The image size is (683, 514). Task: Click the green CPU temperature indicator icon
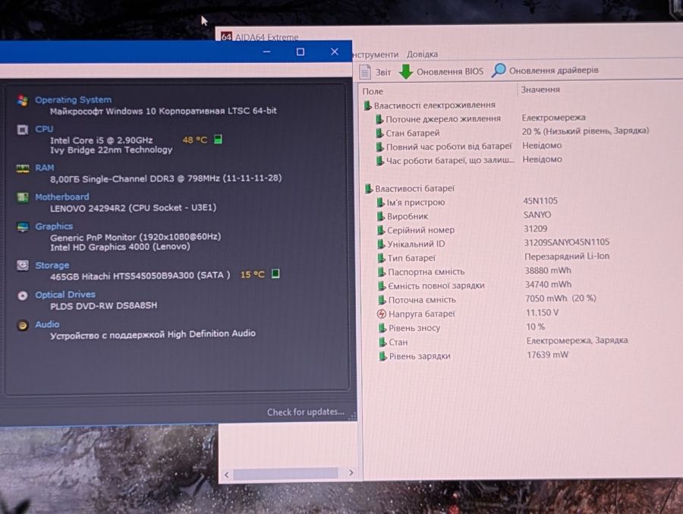[x=219, y=139]
